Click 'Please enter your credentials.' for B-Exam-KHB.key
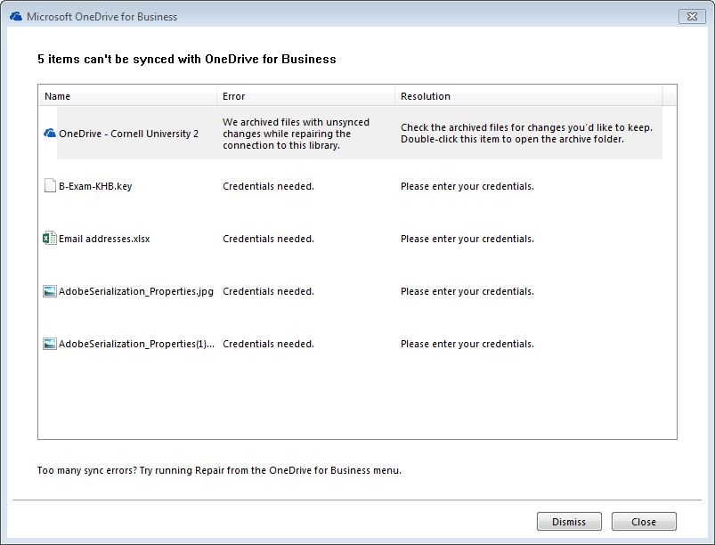 coord(467,186)
